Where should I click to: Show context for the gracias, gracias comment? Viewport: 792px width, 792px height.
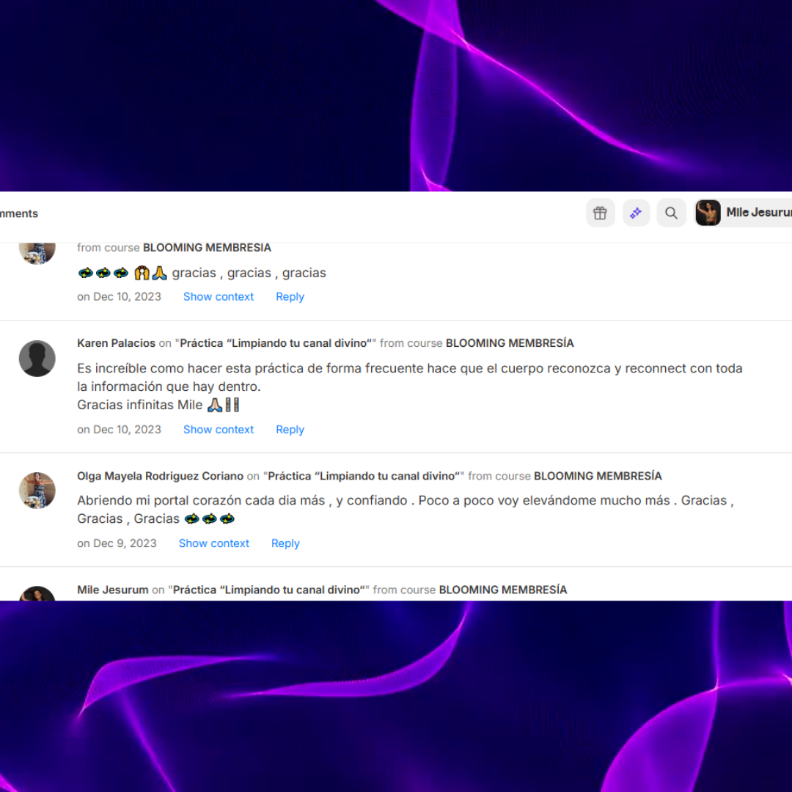coord(219,297)
